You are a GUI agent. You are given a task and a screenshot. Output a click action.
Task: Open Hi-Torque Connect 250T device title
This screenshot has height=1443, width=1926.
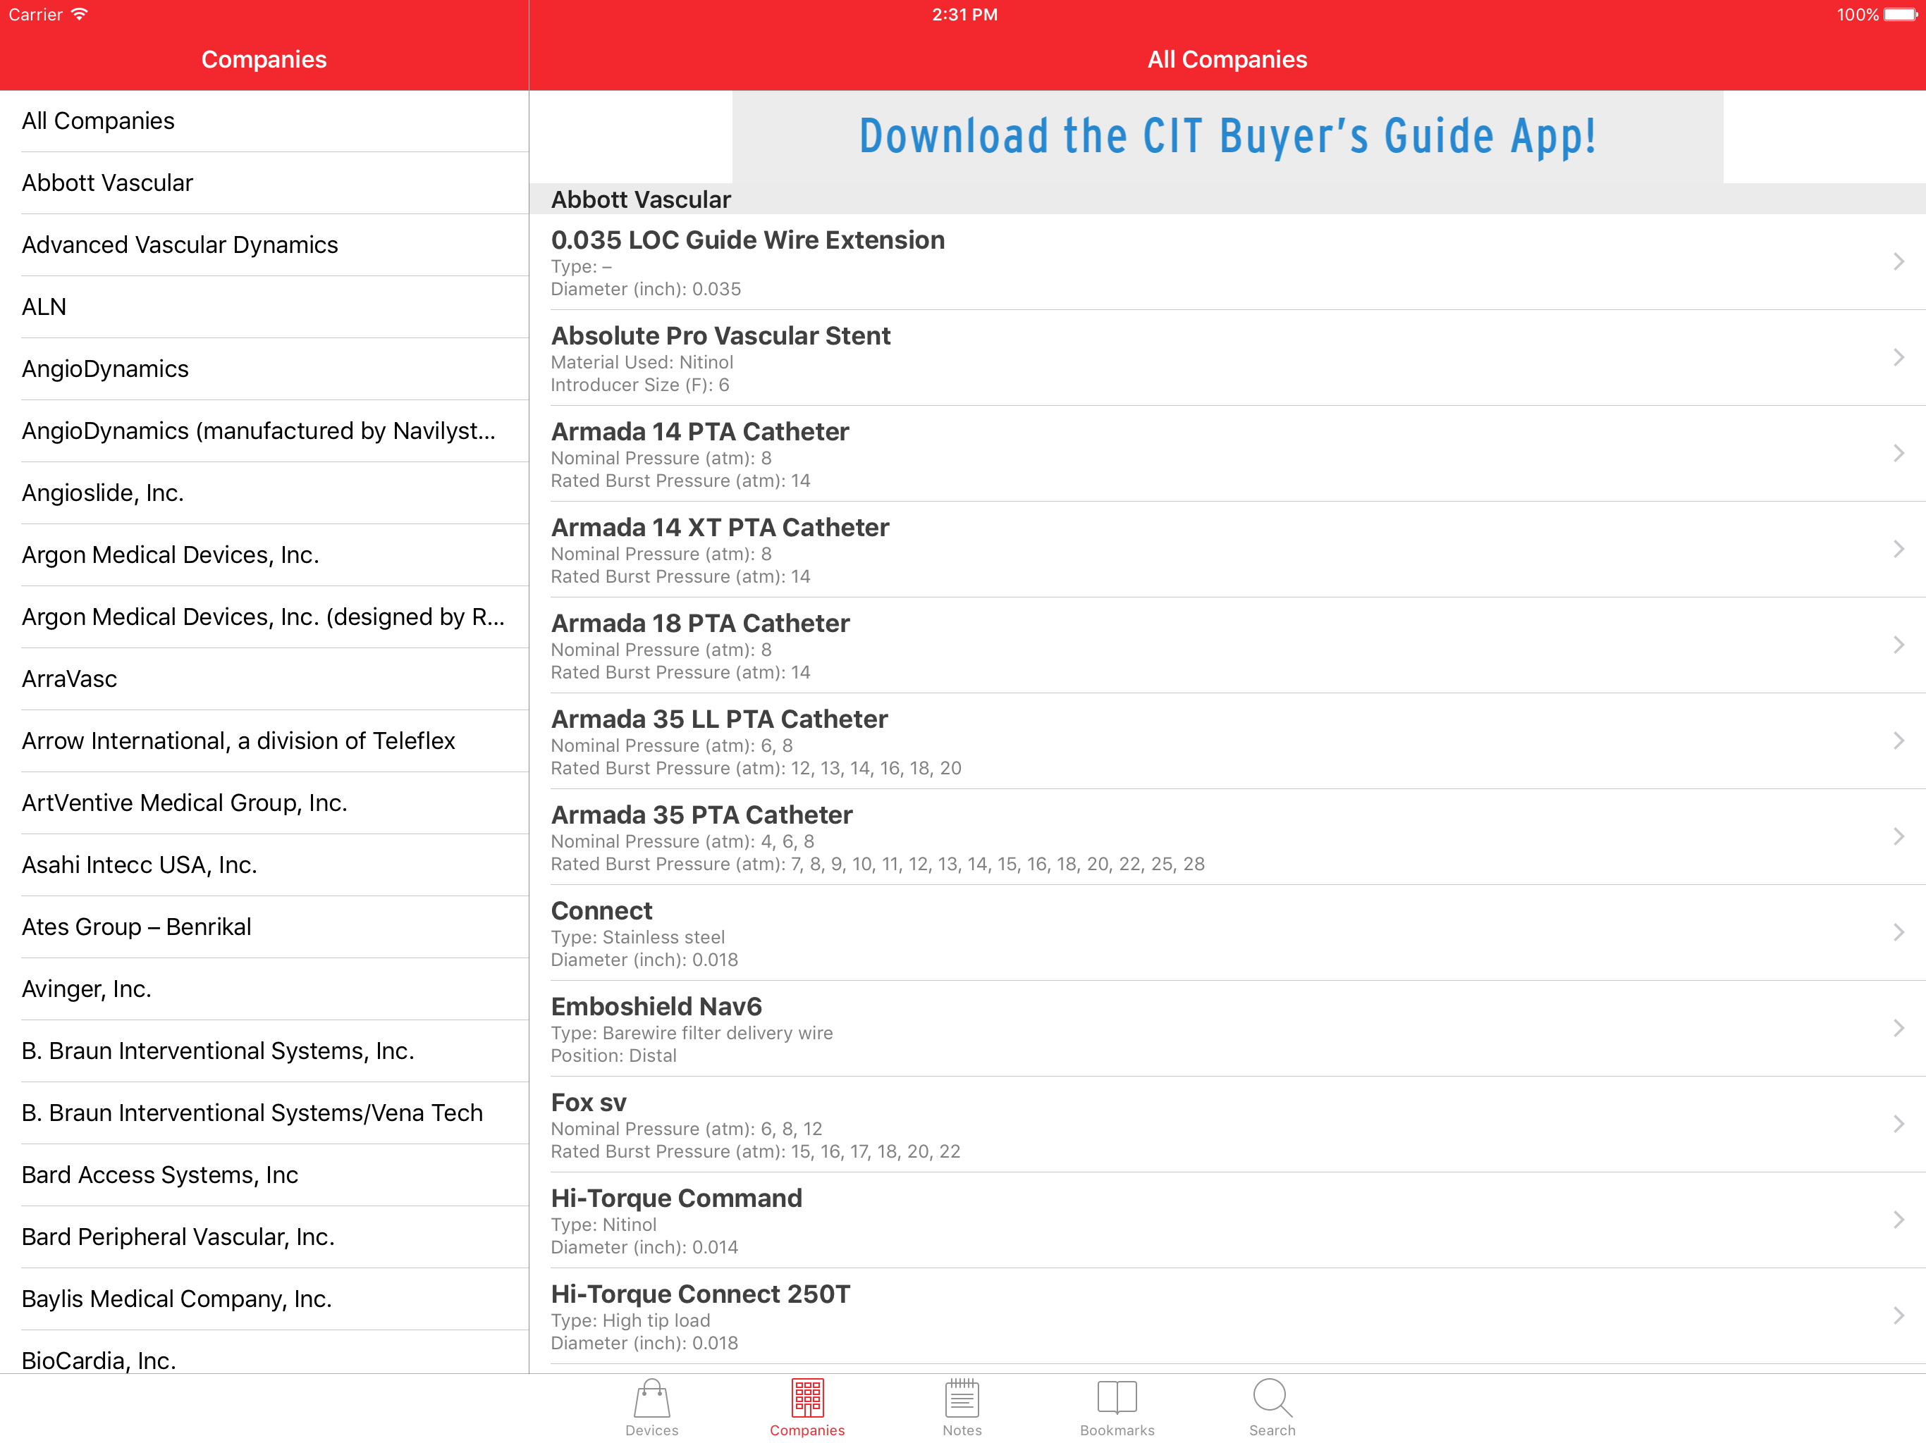point(701,1294)
